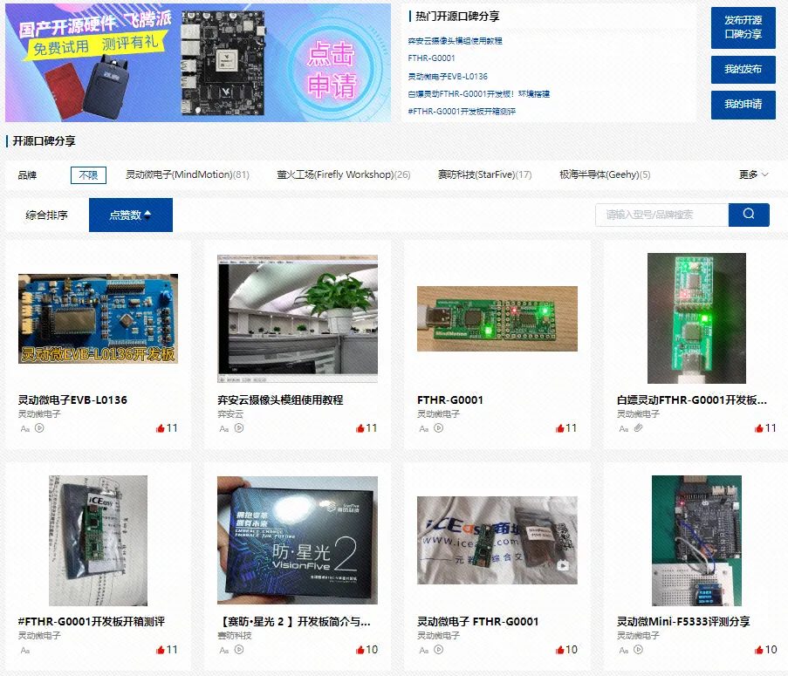This screenshot has width=788, height=676.
Task: Open hot link #FTHR-G0001开发板开箱测评 in 热门开源口碑分享
Action: (x=462, y=112)
